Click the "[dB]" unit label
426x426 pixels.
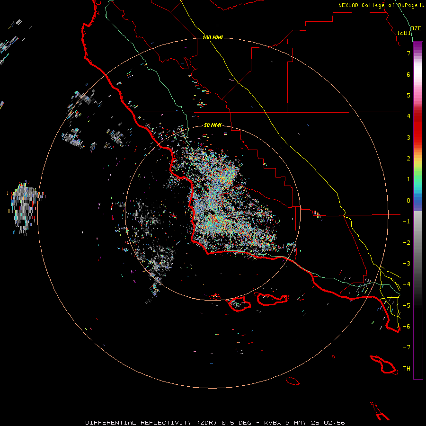click(404, 33)
